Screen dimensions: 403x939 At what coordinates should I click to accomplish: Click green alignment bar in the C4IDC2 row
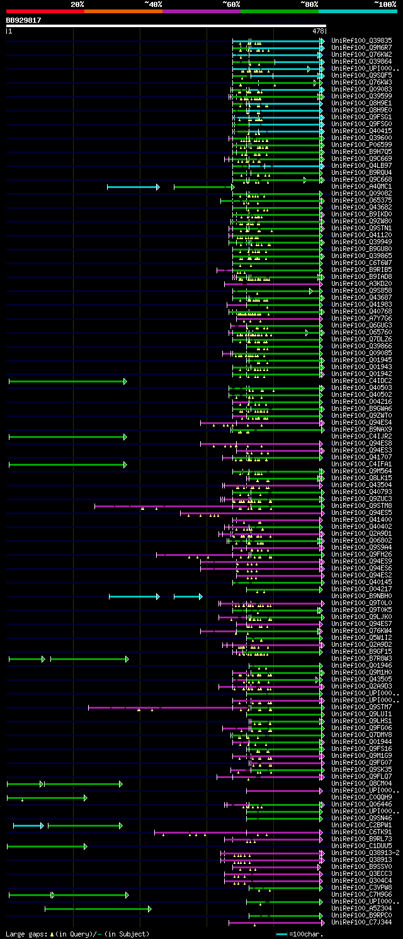(x=67, y=381)
